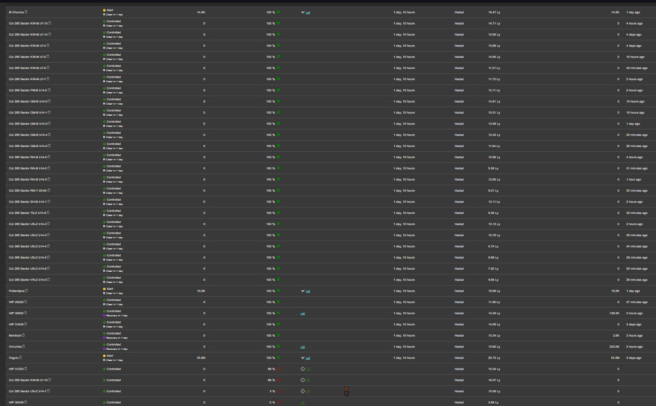Open the Bi Dhorora system
The width and height of the screenshot is (656, 406).
[16, 12]
